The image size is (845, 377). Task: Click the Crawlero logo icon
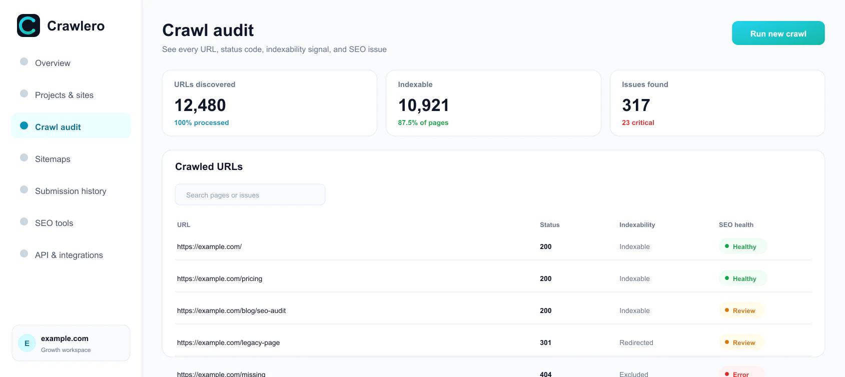29,25
